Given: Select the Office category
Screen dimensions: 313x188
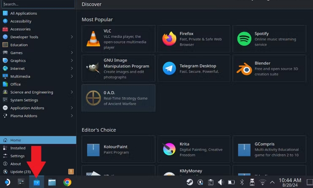Looking at the screenshot, I should [38, 84].
